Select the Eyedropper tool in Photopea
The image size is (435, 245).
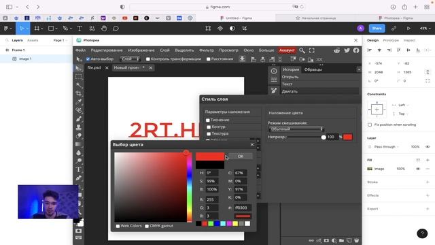[79, 101]
